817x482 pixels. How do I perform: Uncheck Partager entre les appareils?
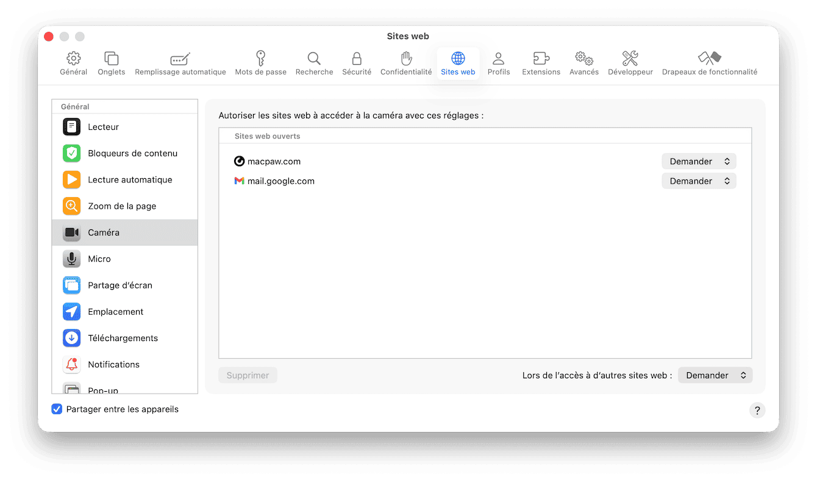(57, 409)
